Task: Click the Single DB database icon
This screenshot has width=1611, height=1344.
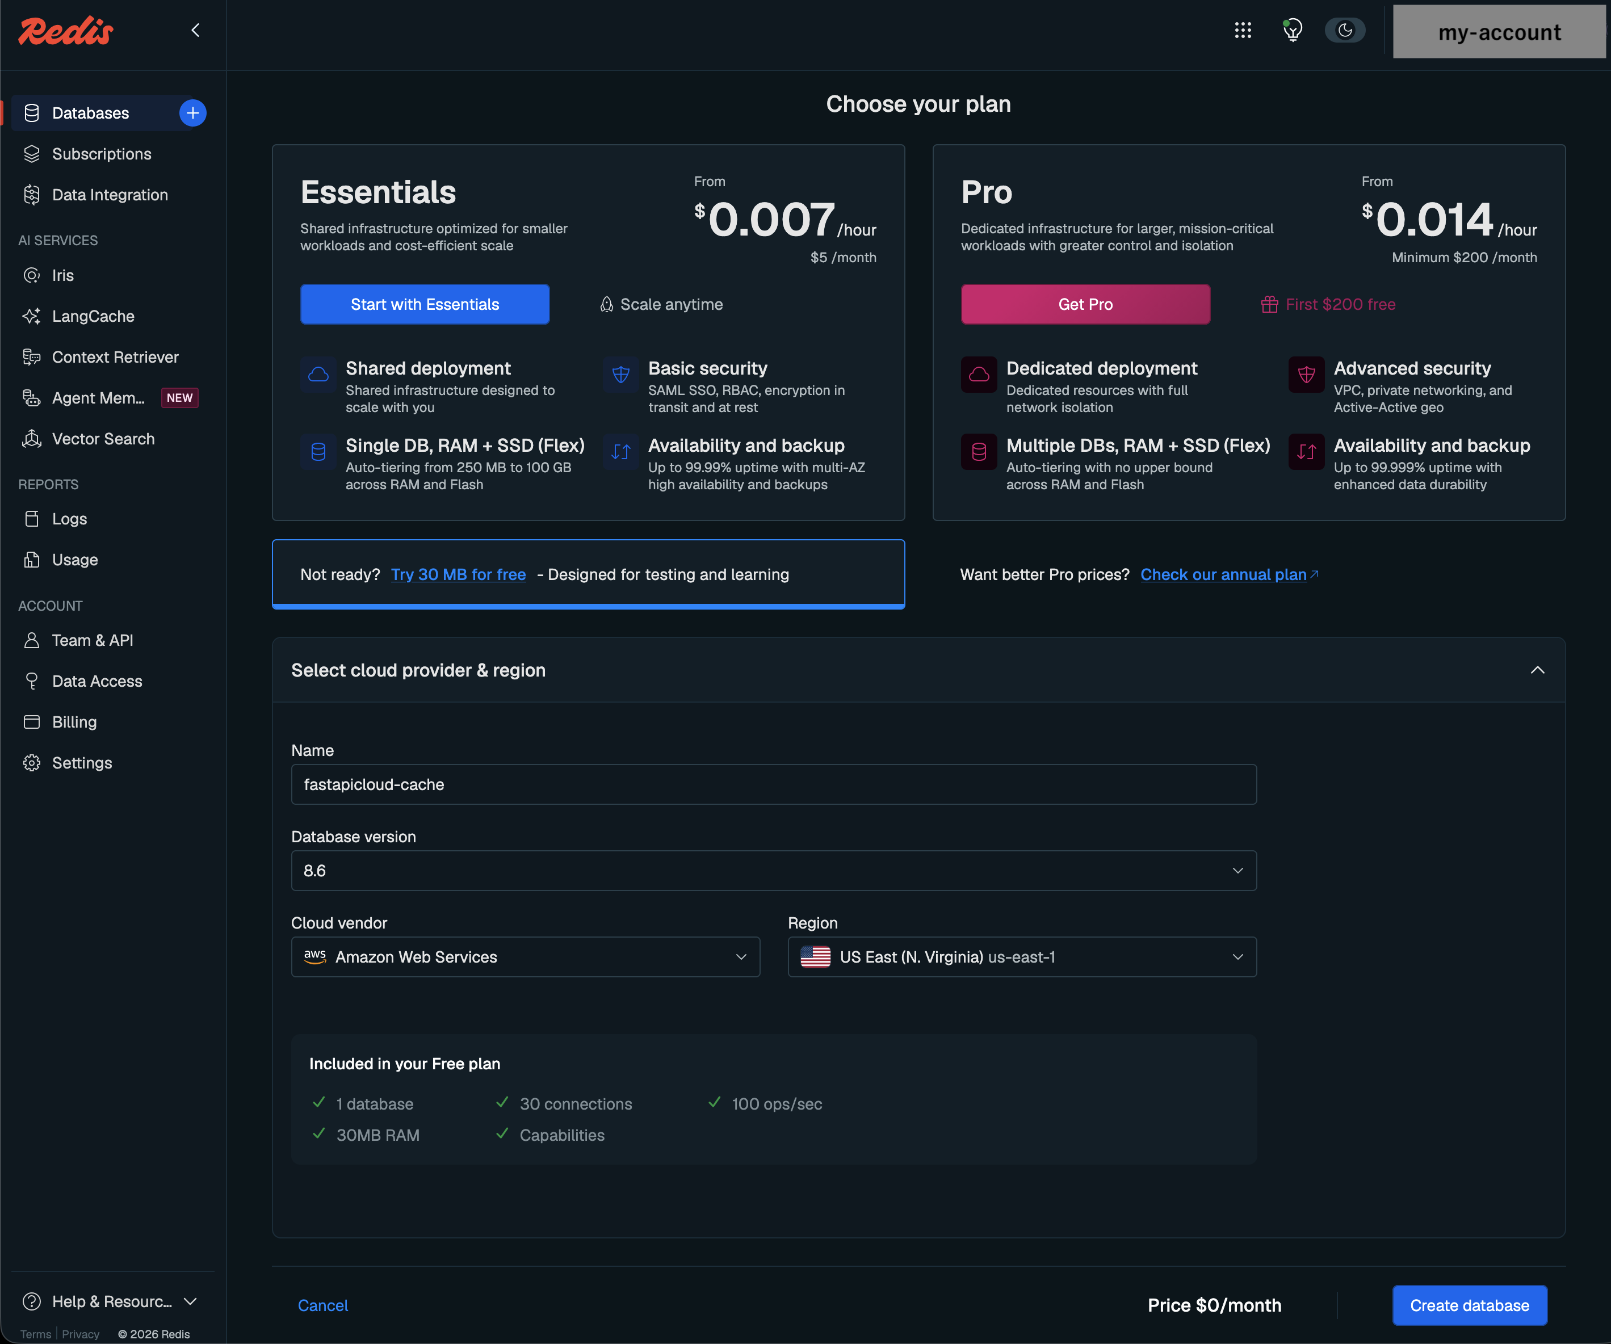Action: coord(318,452)
